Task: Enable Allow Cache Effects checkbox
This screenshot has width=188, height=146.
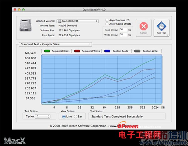Action: pos(107,24)
